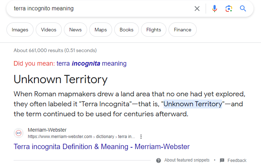The image size is (261, 168).
Task: Open the Finance filter chip
Action: (182, 30)
